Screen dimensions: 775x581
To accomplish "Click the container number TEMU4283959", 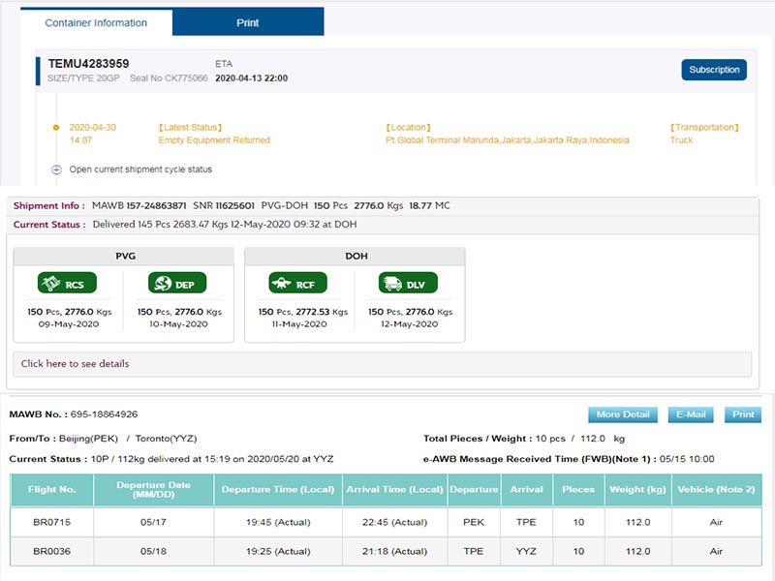I will (88, 64).
